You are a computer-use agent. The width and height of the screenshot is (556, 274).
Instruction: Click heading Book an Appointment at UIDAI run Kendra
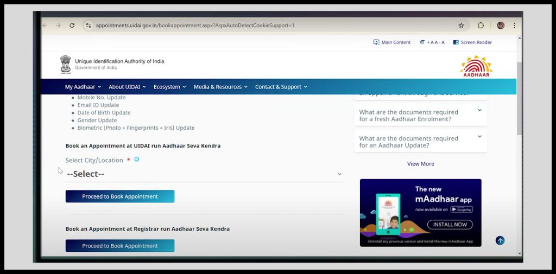tap(143, 146)
